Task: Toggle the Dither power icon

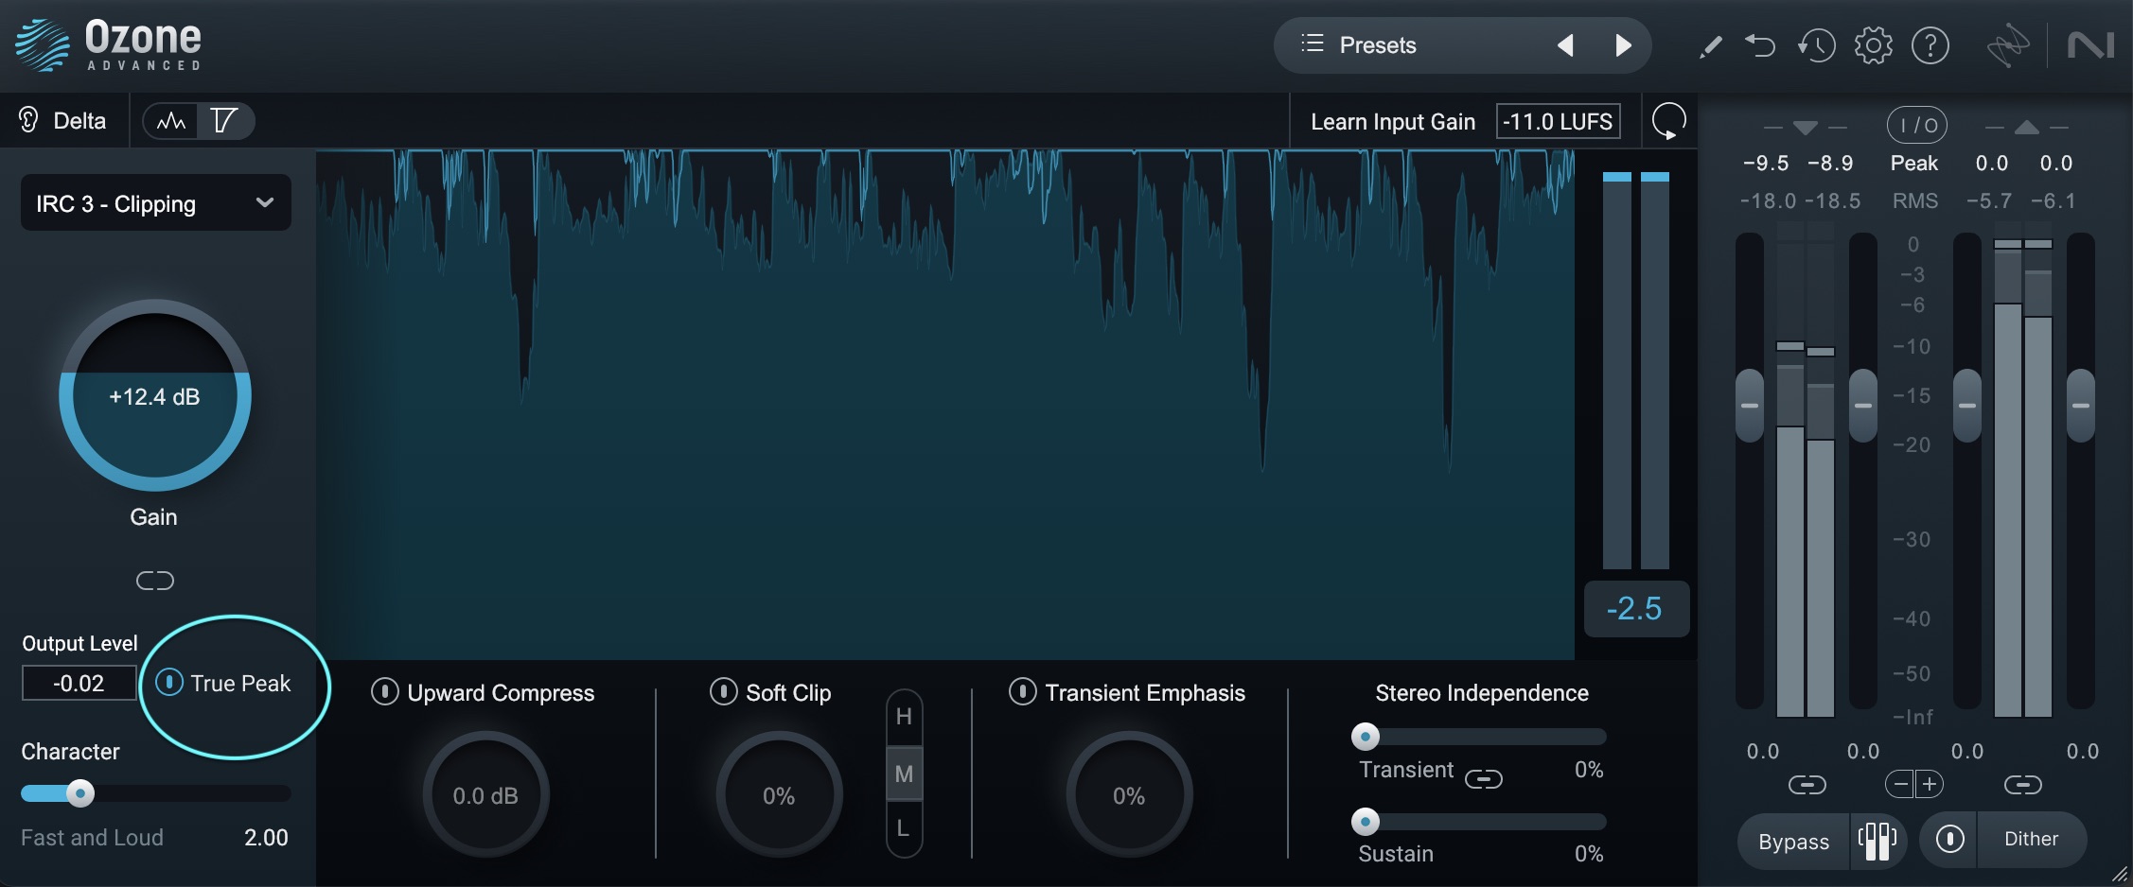Action: [x=1949, y=839]
